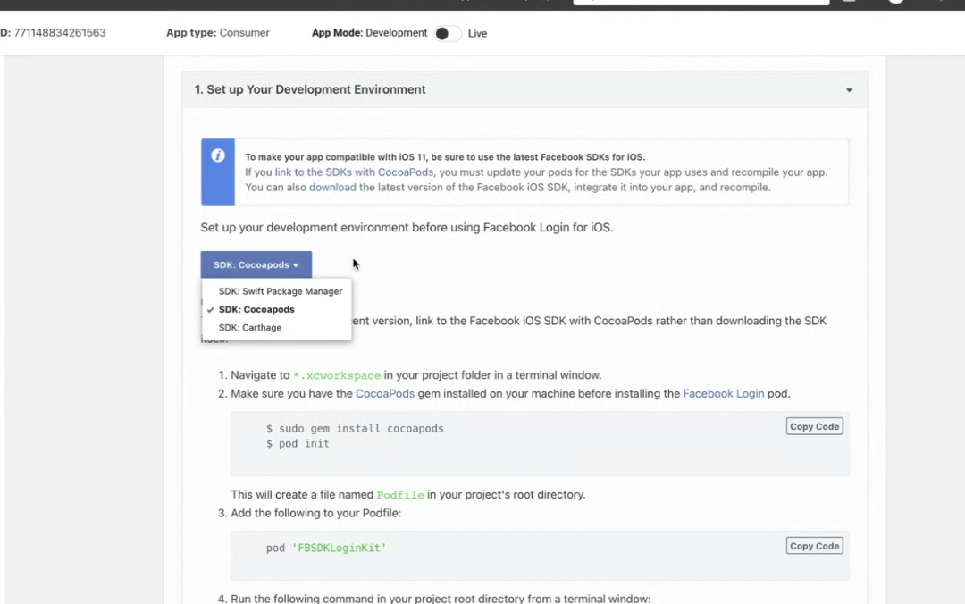Open the 'SDK: Cocoapods' dropdown button

[x=256, y=265]
